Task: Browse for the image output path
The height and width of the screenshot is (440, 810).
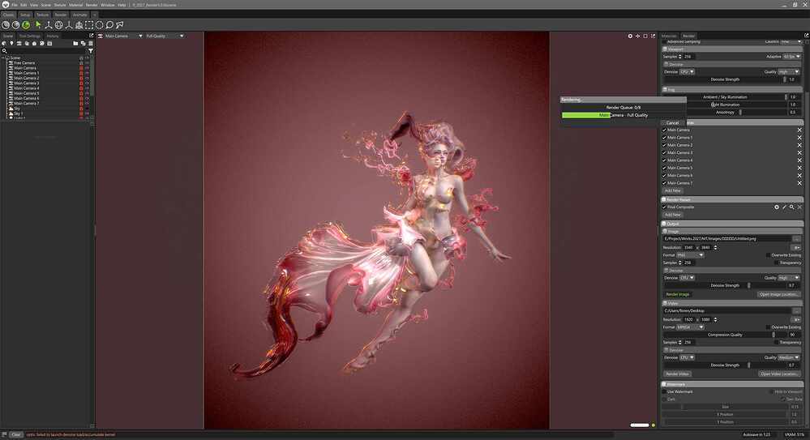Action: [x=796, y=238]
